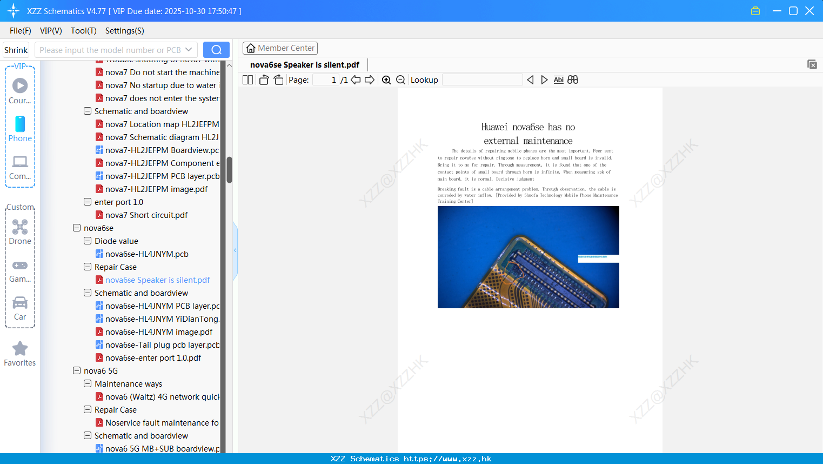The width and height of the screenshot is (823, 464).
Task: Collapse the enter port 1.0 node
Action: tap(88, 202)
